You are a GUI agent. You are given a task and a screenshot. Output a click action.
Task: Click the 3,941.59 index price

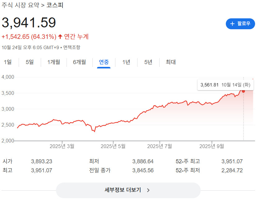click(x=29, y=22)
